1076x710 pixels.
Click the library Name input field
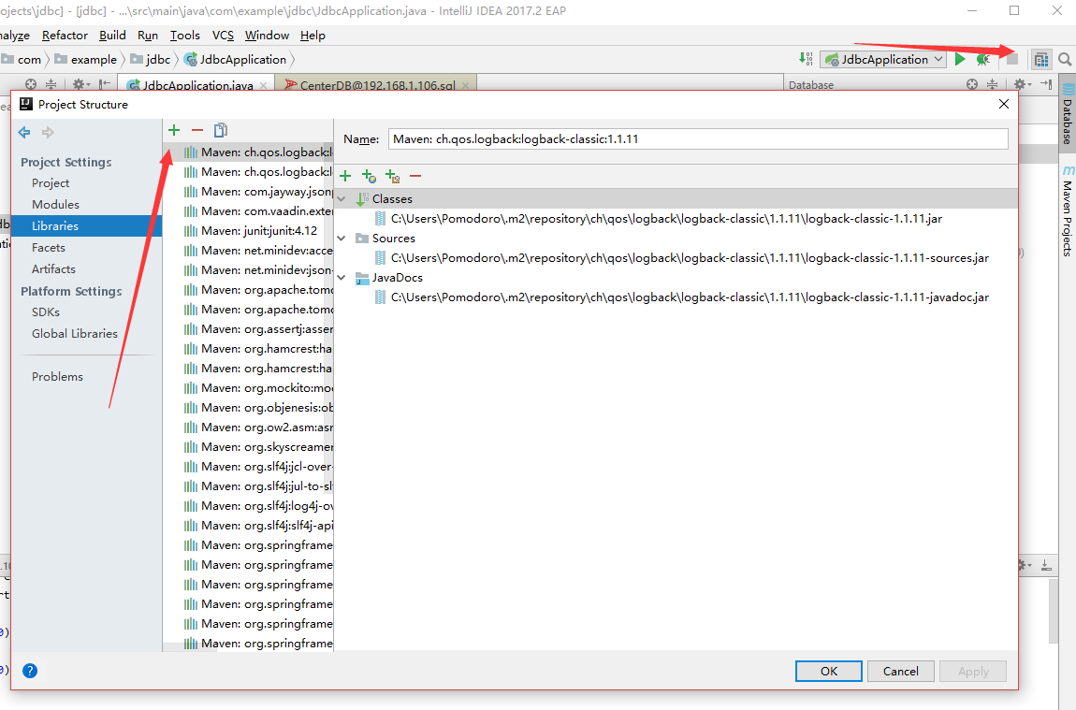698,138
